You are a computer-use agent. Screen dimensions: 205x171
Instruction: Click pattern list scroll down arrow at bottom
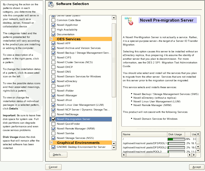pos(114,148)
